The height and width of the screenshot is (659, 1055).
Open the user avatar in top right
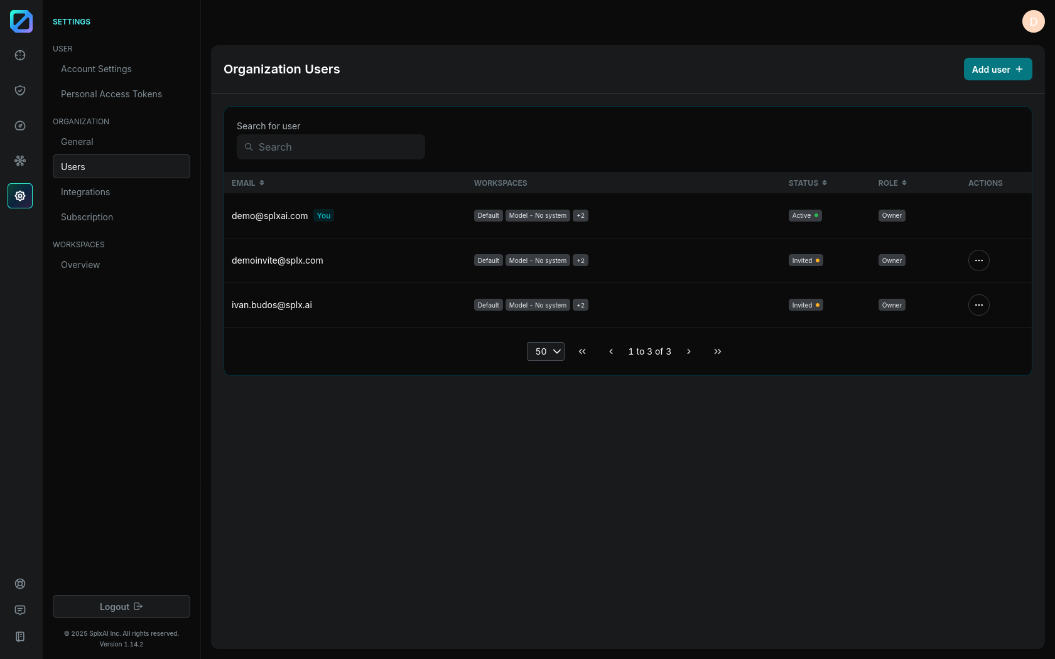[1033, 21]
